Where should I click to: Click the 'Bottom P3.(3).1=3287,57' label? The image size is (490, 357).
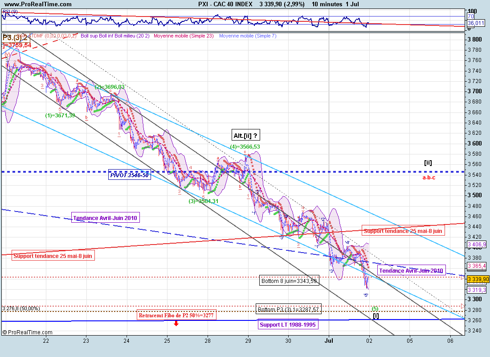click(289, 309)
